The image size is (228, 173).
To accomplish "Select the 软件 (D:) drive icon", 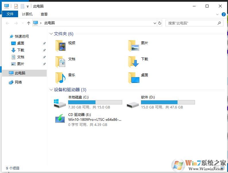I will click(132, 105).
